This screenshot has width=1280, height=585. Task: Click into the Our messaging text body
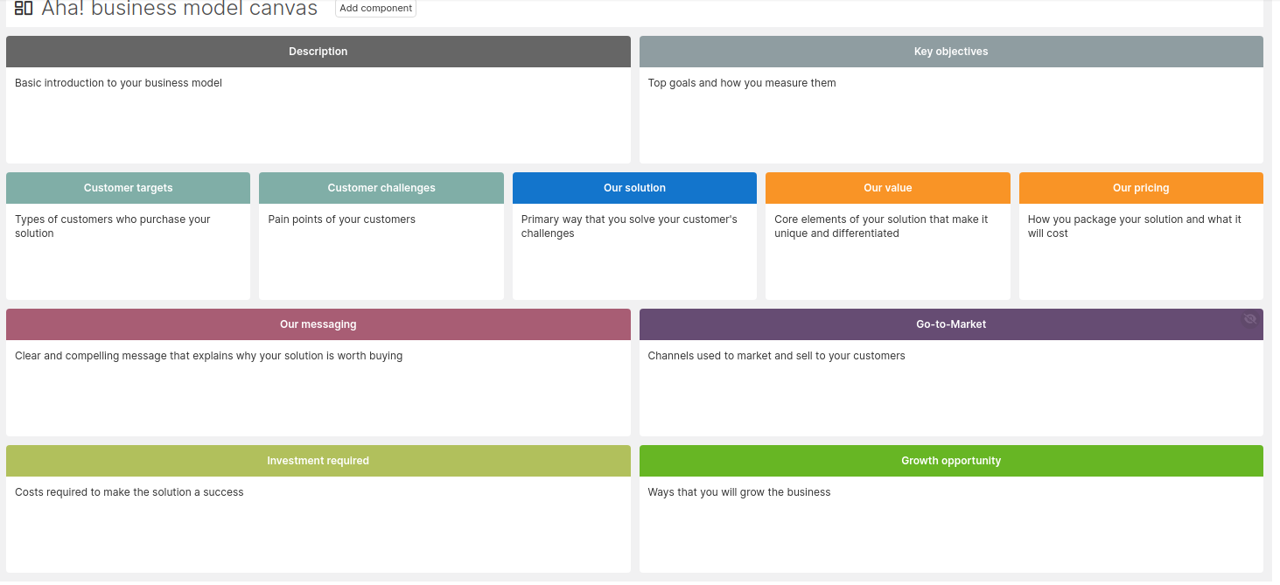pos(318,385)
